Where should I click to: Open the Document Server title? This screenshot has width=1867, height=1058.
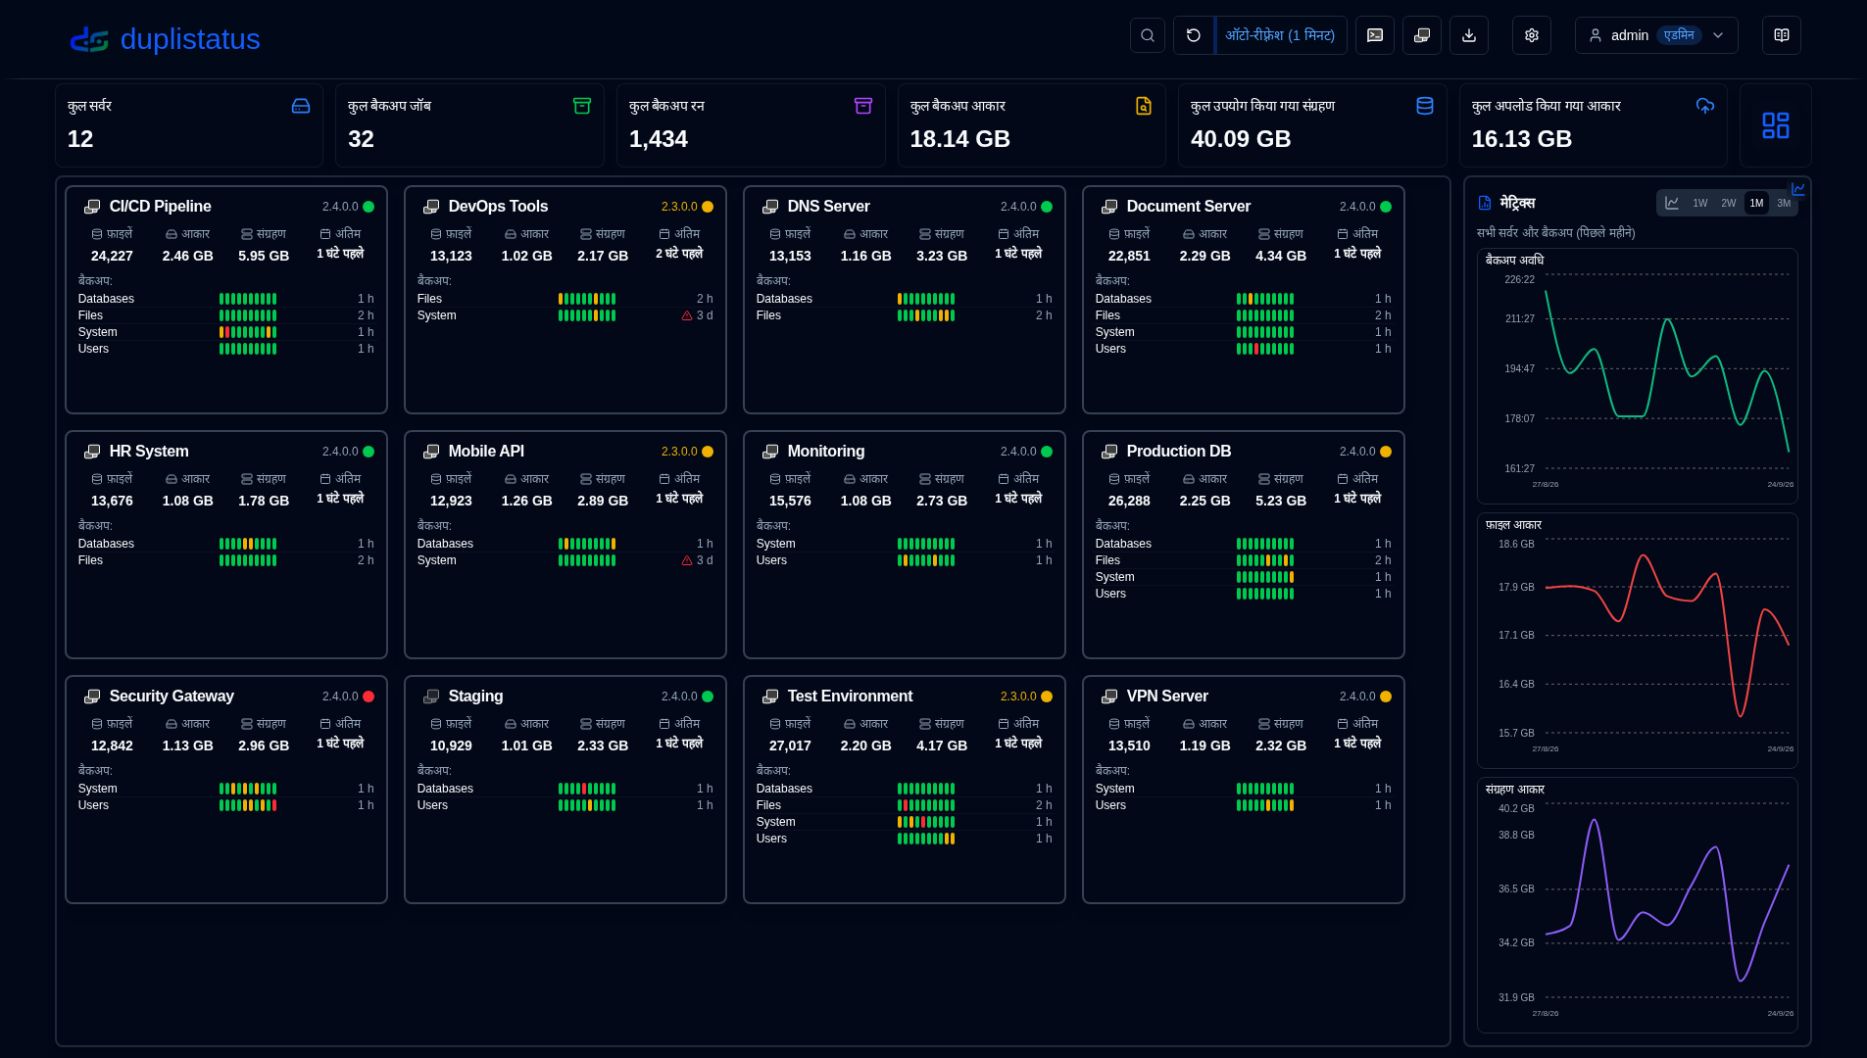point(1188,207)
